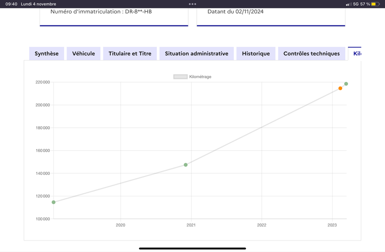Open the Contrôles techniques tab

311,53
